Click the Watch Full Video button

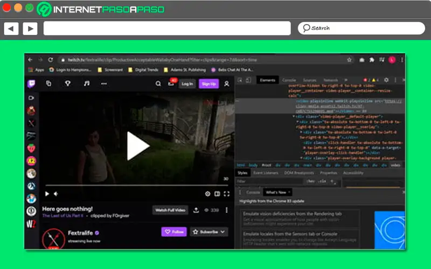point(170,210)
